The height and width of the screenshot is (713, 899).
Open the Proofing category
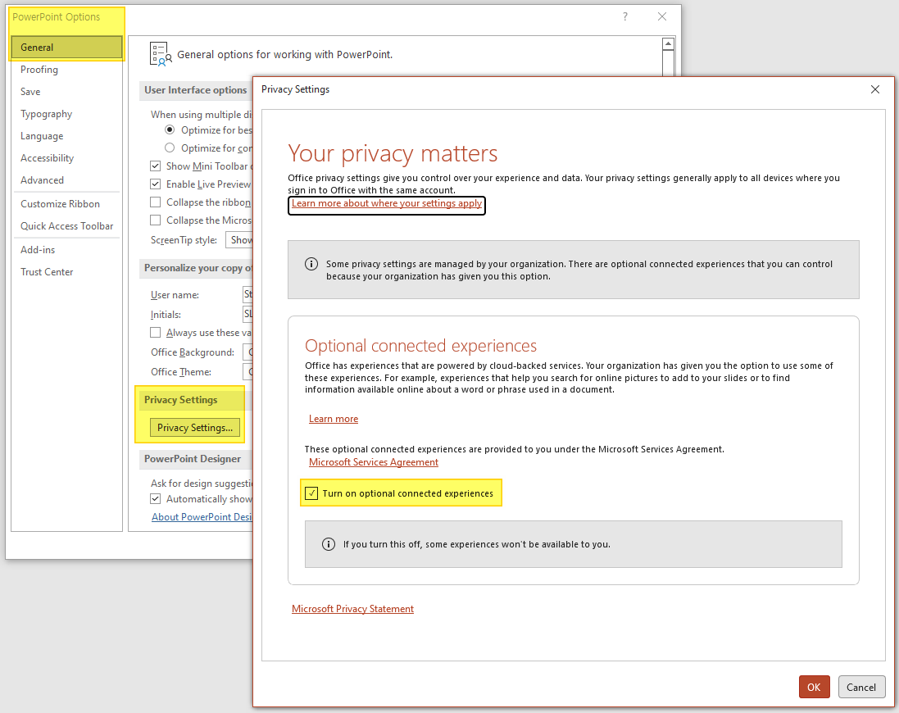tap(66, 70)
